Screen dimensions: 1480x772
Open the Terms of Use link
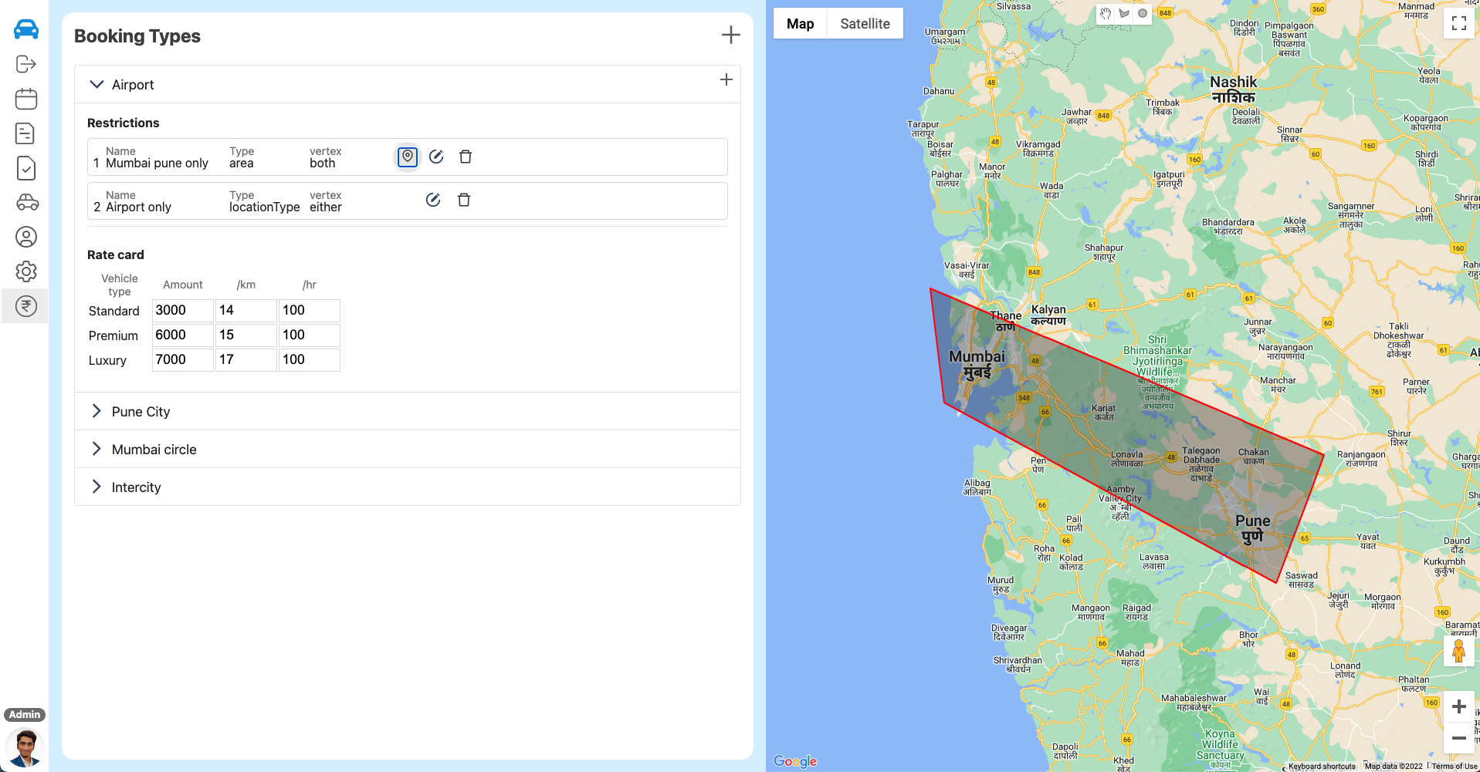click(1455, 767)
